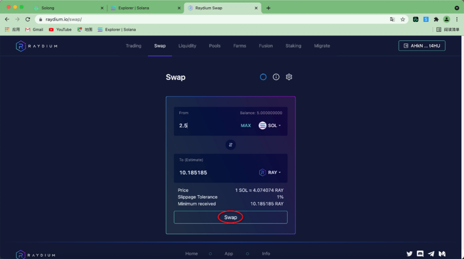The height and width of the screenshot is (259, 464).
Task: Click the Balance: 5.000000000 text
Action: tap(261, 113)
